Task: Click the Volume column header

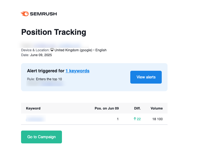Action: point(157,108)
